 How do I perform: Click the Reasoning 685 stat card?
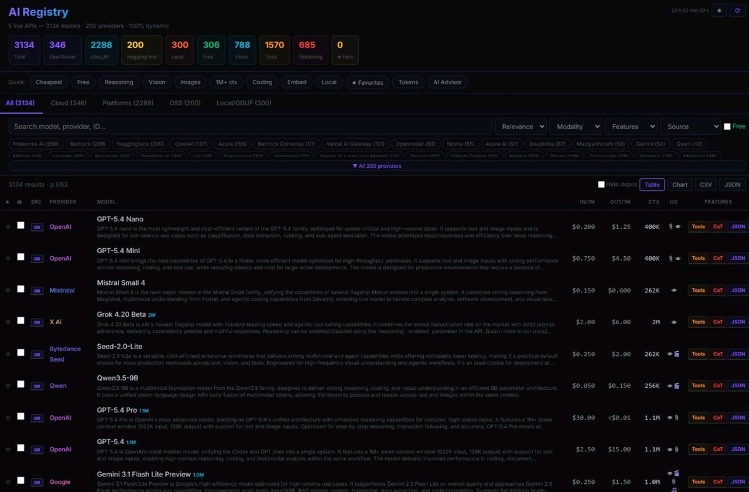tap(311, 50)
